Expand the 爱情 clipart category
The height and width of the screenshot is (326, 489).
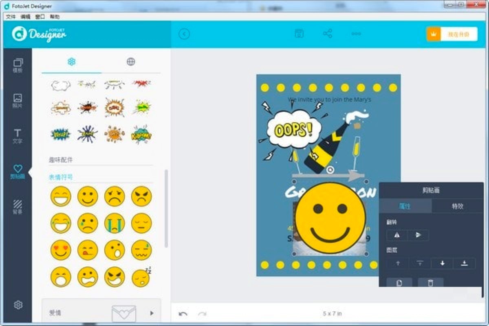point(152,313)
